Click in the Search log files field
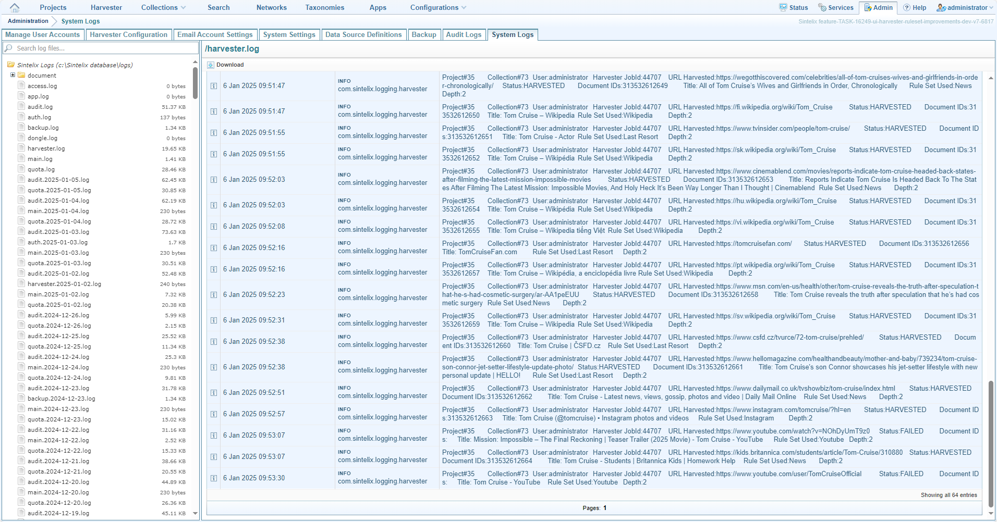This screenshot has height=522, width=997. (x=104, y=48)
